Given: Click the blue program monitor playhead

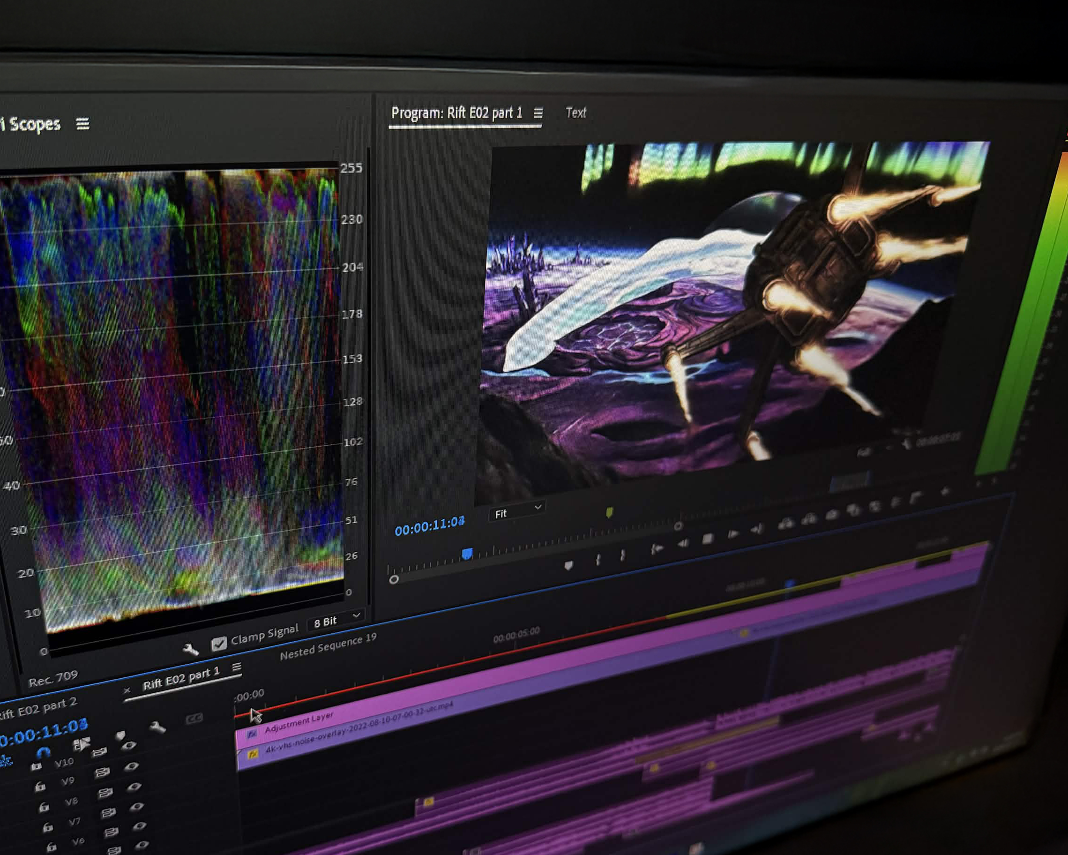Looking at the screenshot, I should pos(467,553).
